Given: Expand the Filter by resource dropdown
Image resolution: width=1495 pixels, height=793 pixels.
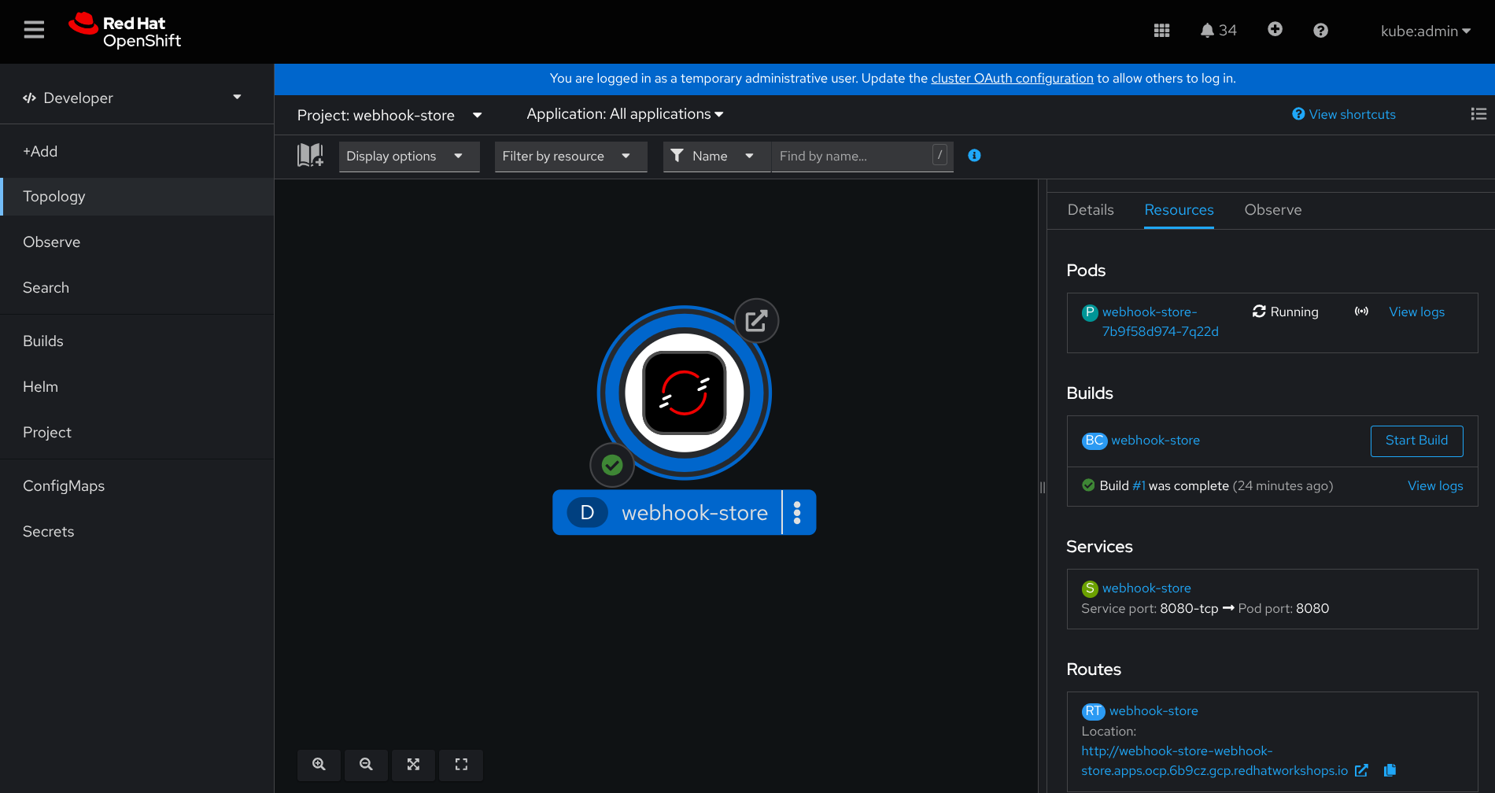Looking at the screenshot, I should (570, 156).
